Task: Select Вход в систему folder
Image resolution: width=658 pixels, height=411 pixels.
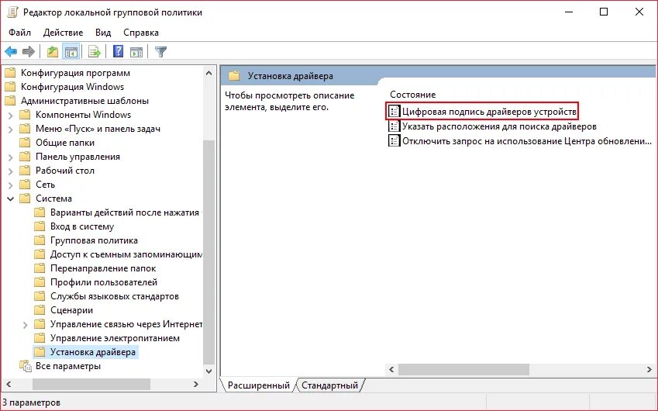Action: coord(82,226)
